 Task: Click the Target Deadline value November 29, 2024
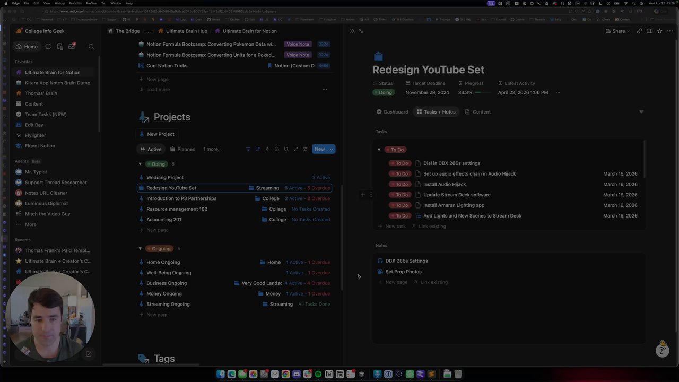tap(427, 92)
